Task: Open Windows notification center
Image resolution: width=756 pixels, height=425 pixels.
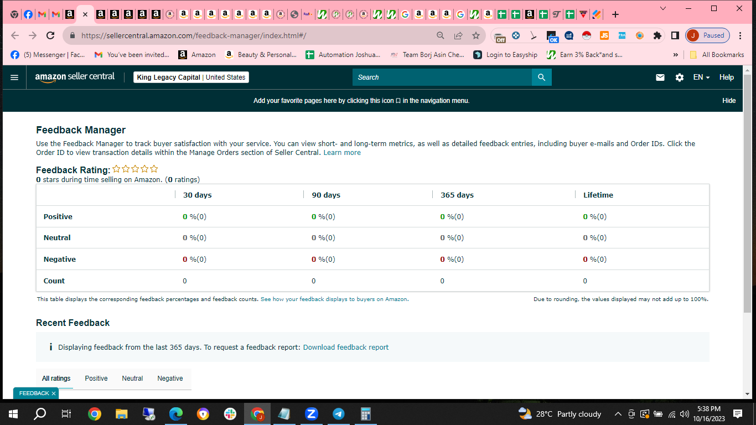Action: (x=738, y=414)
